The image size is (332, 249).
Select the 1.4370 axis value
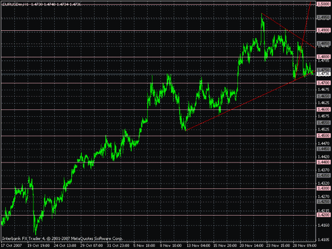[324, 170]
